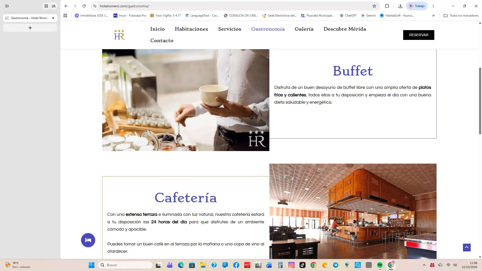
Task: Go to the Inicio menu item
Action: pos(157,29)
